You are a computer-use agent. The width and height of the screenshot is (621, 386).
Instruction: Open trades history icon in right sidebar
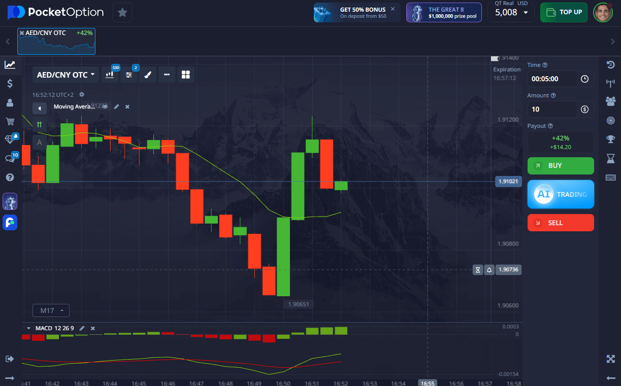tap(610, 64)
